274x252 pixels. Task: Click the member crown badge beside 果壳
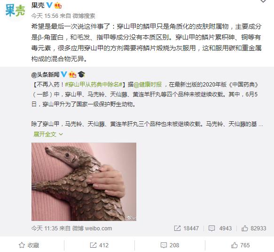pyautogui.click(x=58, y=5)
